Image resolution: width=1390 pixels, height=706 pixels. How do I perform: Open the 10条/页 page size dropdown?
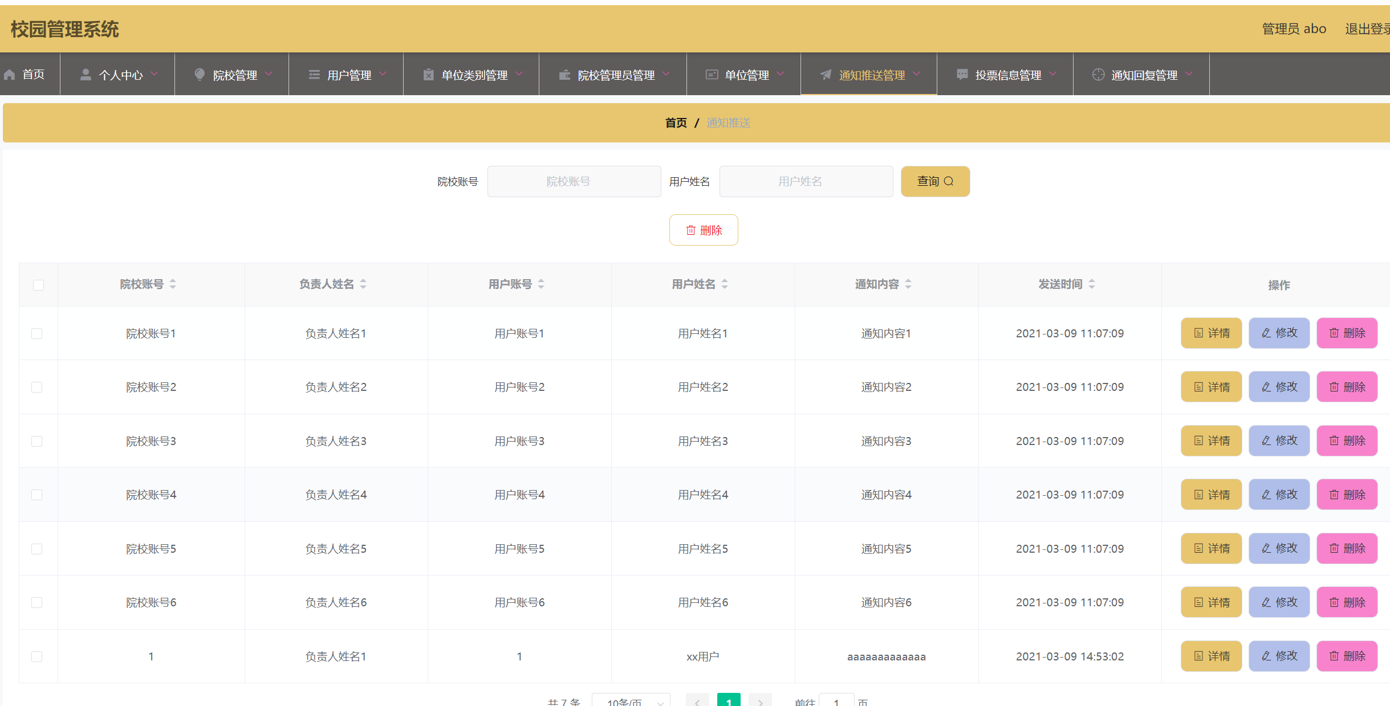pos(631,702)
